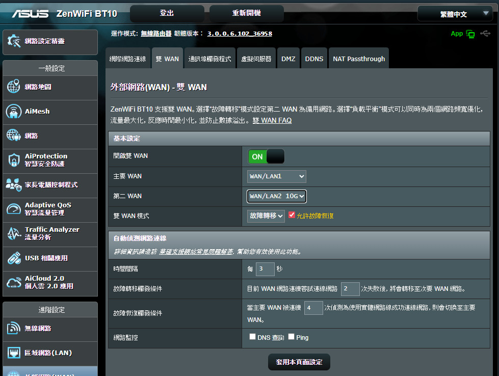This screenshot has width=499, height=376.
Task: Open the 主要 WAN dropdown
Action: [277, 176]
